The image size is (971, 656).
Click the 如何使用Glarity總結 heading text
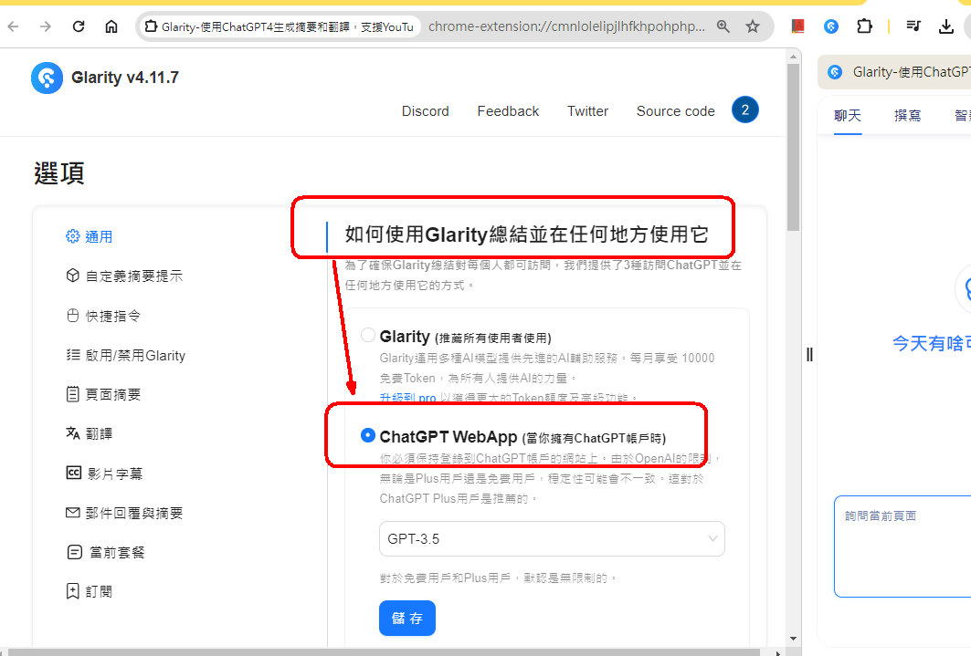[x=526, y=234]
